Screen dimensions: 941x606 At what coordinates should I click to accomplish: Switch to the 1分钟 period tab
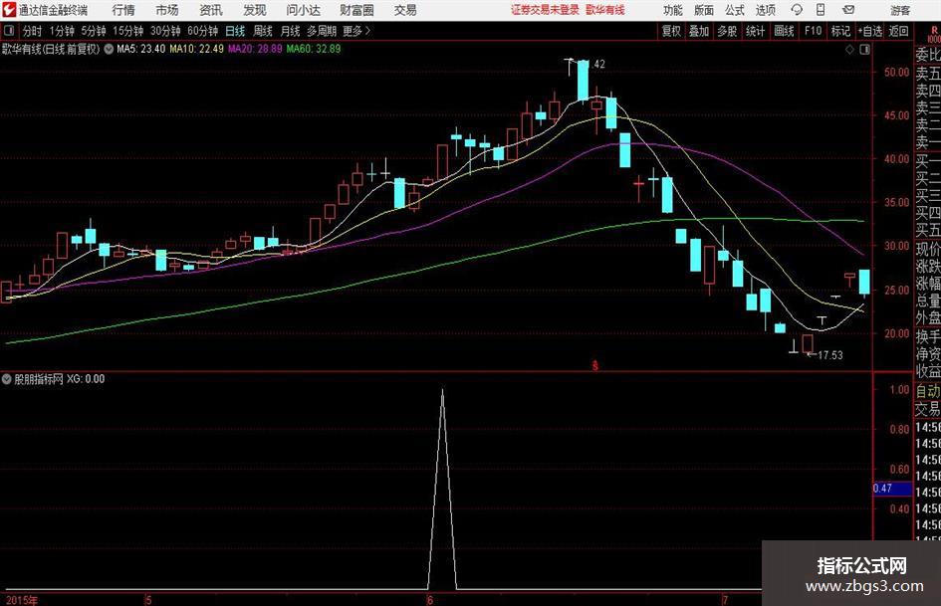tap(61, 31)
